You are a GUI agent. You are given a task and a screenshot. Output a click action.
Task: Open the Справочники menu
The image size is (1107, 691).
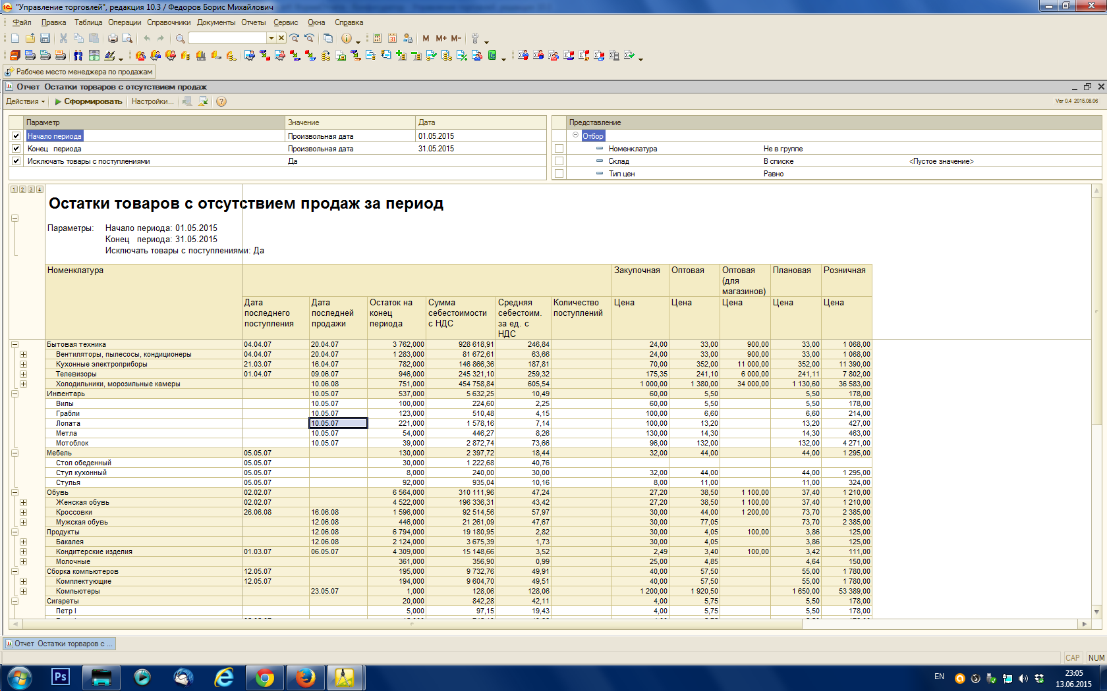point(169,22)
